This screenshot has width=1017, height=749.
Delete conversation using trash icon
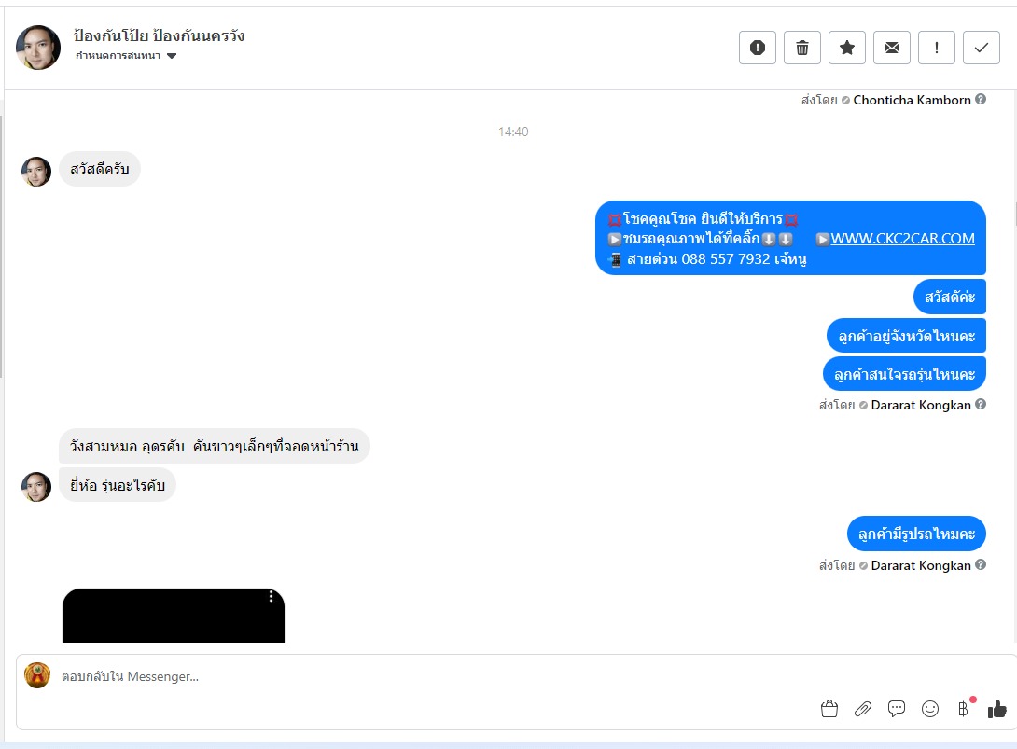801,48
